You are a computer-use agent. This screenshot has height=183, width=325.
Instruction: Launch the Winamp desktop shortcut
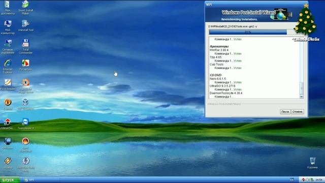click(8, 163)
